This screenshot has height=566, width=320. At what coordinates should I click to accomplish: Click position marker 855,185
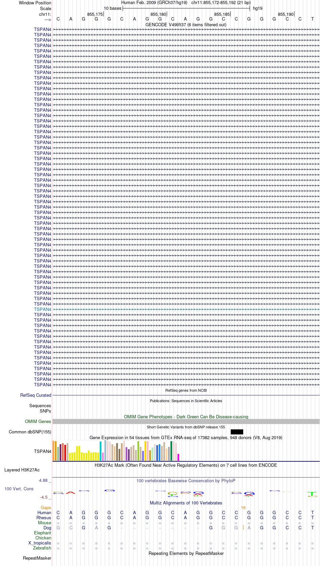tap(222, 14)
